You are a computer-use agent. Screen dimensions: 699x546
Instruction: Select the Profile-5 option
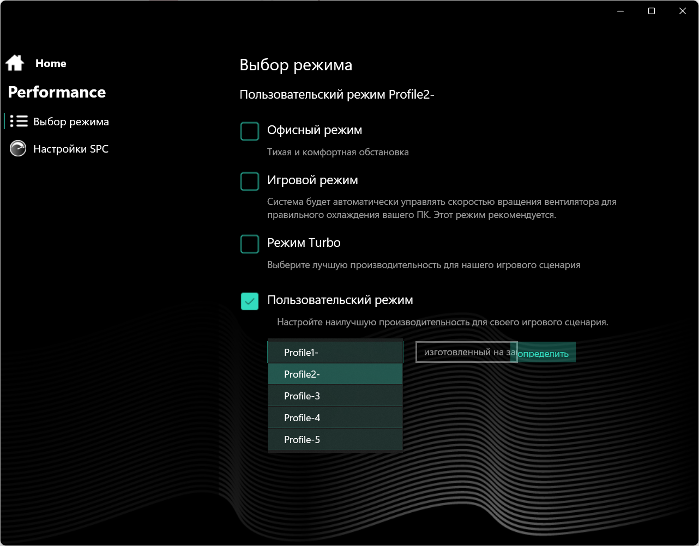tap(335, 440)
